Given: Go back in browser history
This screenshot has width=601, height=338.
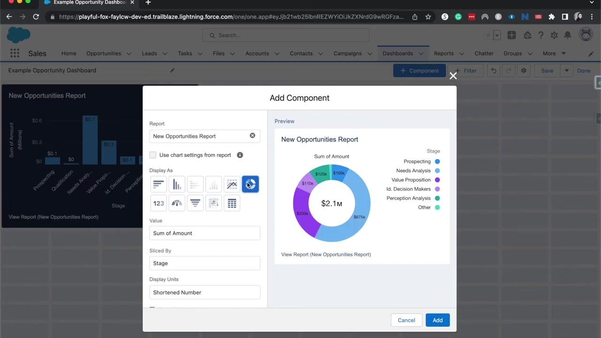Looking at the screenshot, I should pos(9,16).
